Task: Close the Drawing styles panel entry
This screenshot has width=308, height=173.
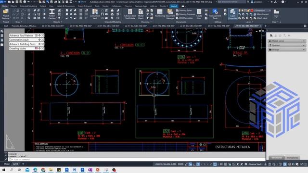Action: pyautogui.click(x=42, y=49)
